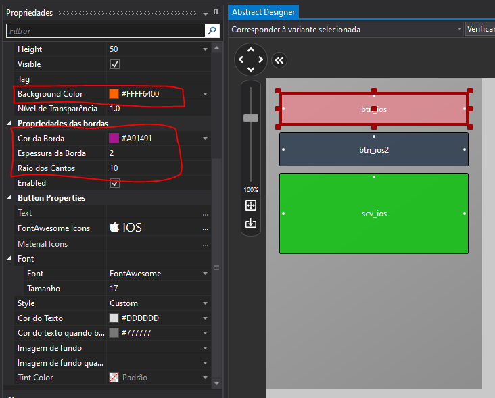Collapse the Button Properties section
The height and width of the screenshot is (398, 495).
point(9,198)
